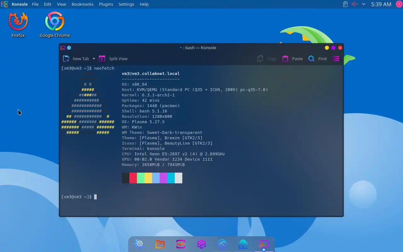Screen dimensions: 403x252
Task: Open System Settings gear icon in the dock
Action: (201, 244)
